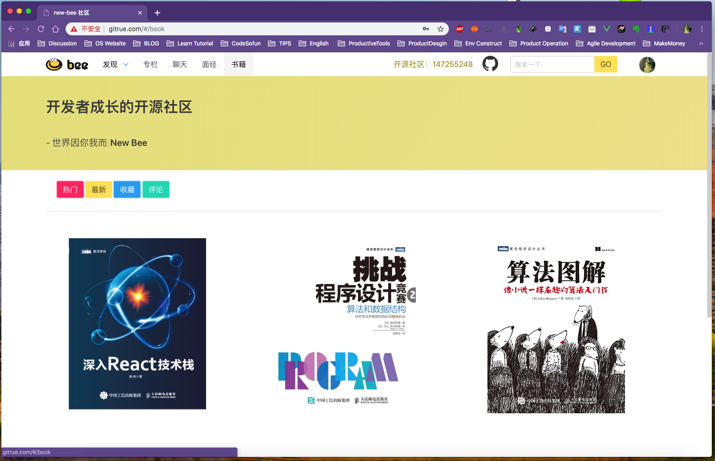
Task: Open the Learn Tutorial bookmark folder
Action: (x=190, y=44)
